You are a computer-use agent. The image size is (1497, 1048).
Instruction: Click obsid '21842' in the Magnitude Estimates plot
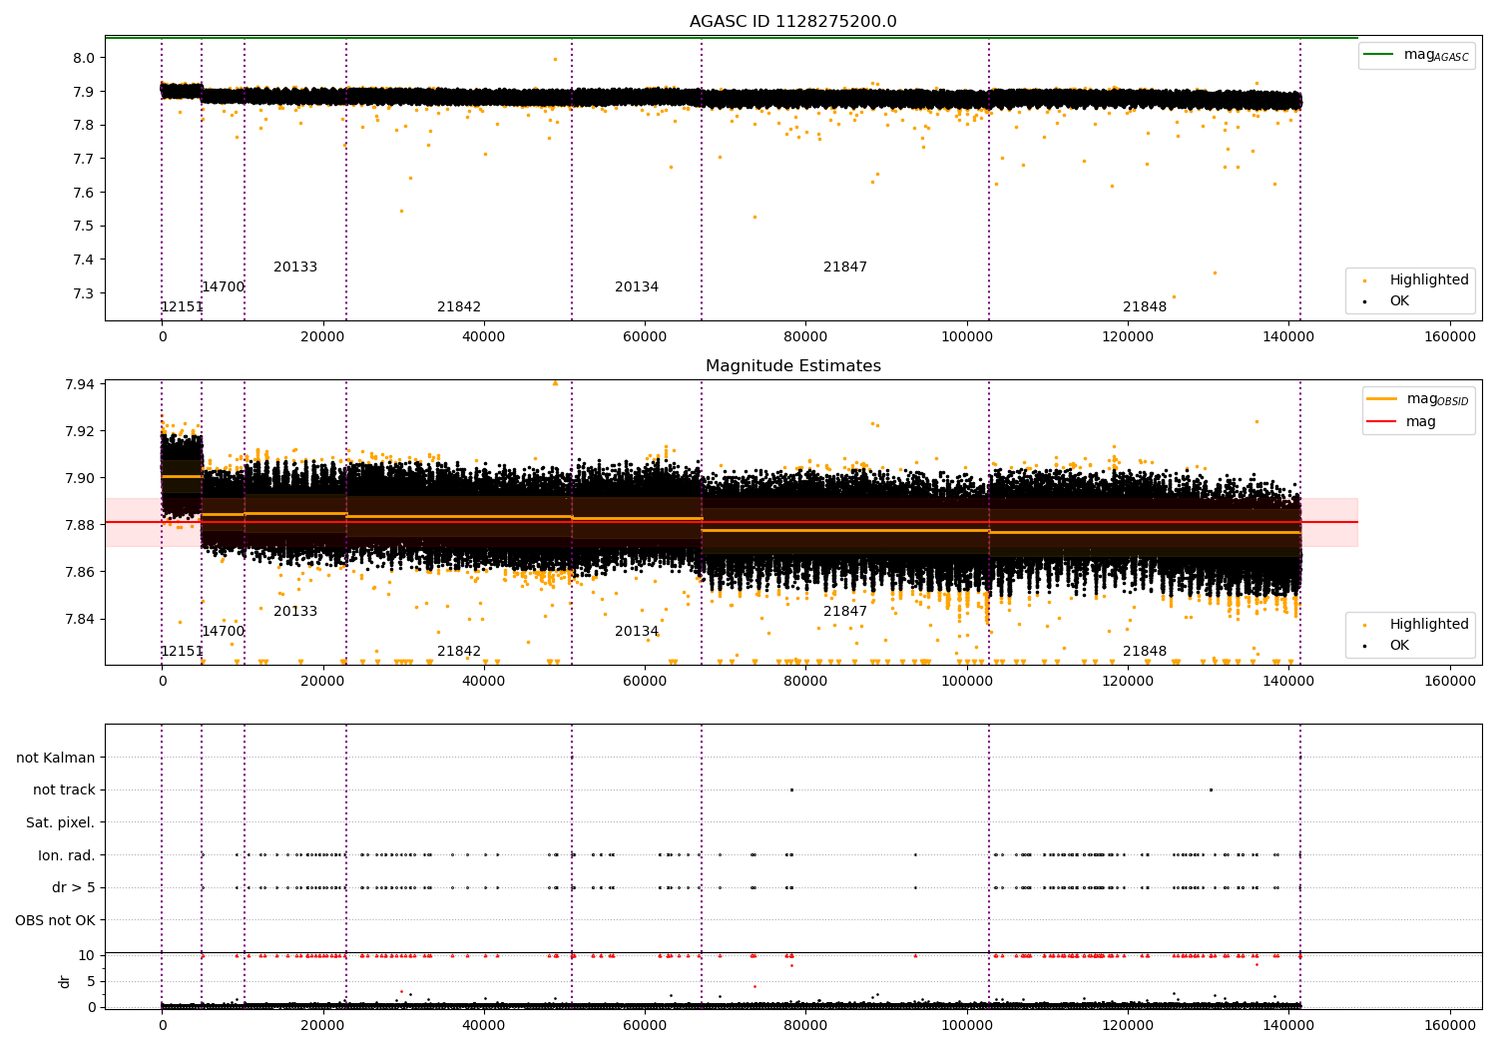[459, 652]
